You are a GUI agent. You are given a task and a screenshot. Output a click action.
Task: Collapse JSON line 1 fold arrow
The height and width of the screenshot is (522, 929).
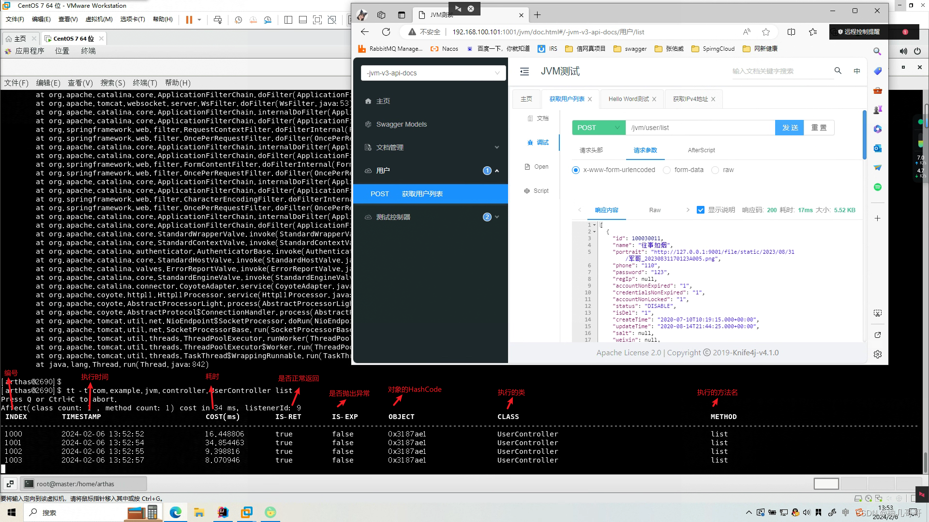595,225
